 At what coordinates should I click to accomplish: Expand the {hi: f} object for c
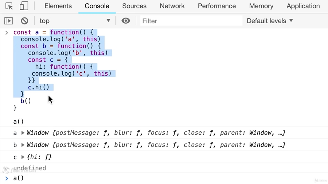(x=23, y=157)
